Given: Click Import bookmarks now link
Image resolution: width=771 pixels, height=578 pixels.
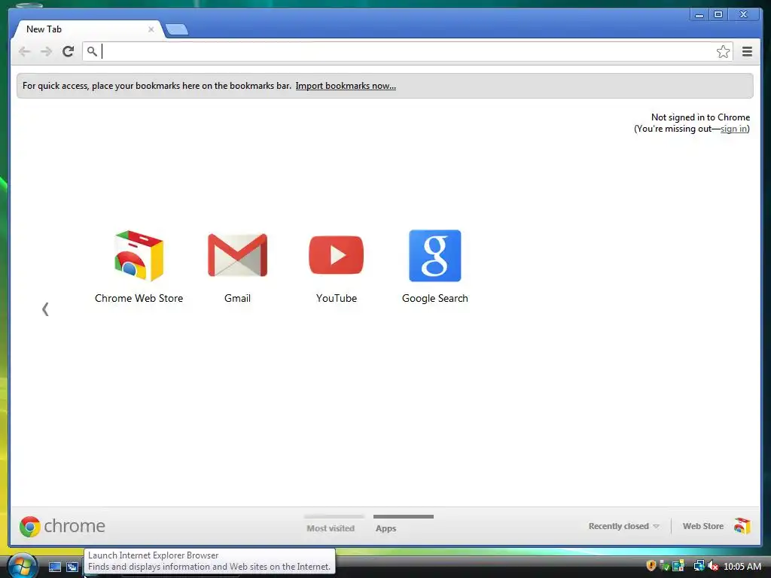Looking at the screenshot, I should click(346, 86).
